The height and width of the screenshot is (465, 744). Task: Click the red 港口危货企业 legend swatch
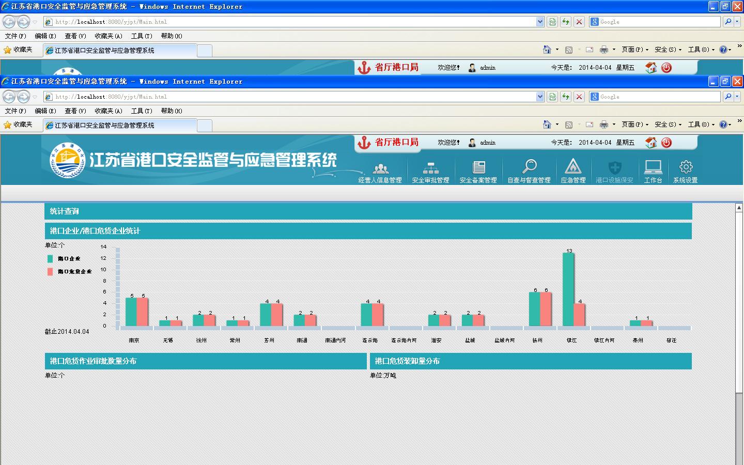(x=50, y=272)
